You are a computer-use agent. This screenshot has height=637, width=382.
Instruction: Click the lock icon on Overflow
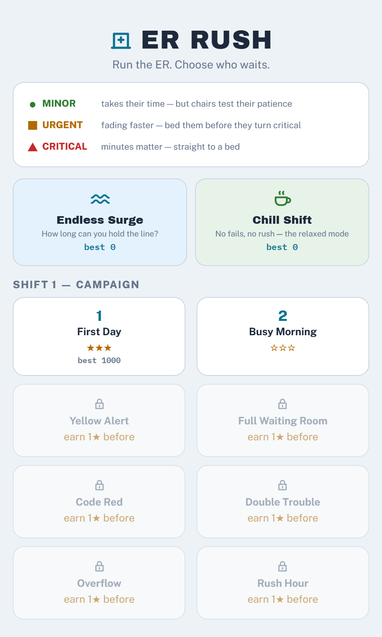[99, 567]
